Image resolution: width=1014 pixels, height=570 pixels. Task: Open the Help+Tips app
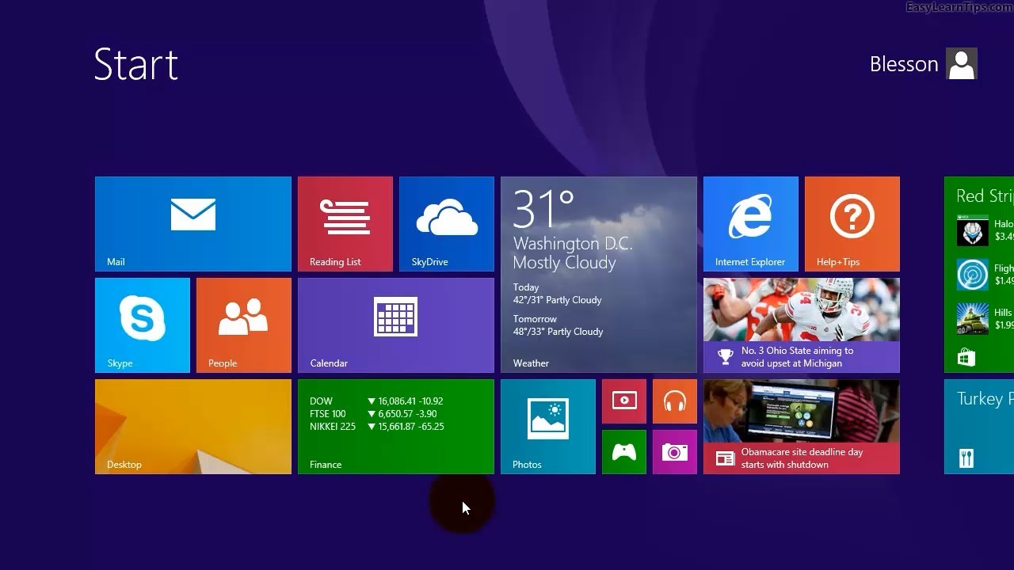tap(852, 223)
